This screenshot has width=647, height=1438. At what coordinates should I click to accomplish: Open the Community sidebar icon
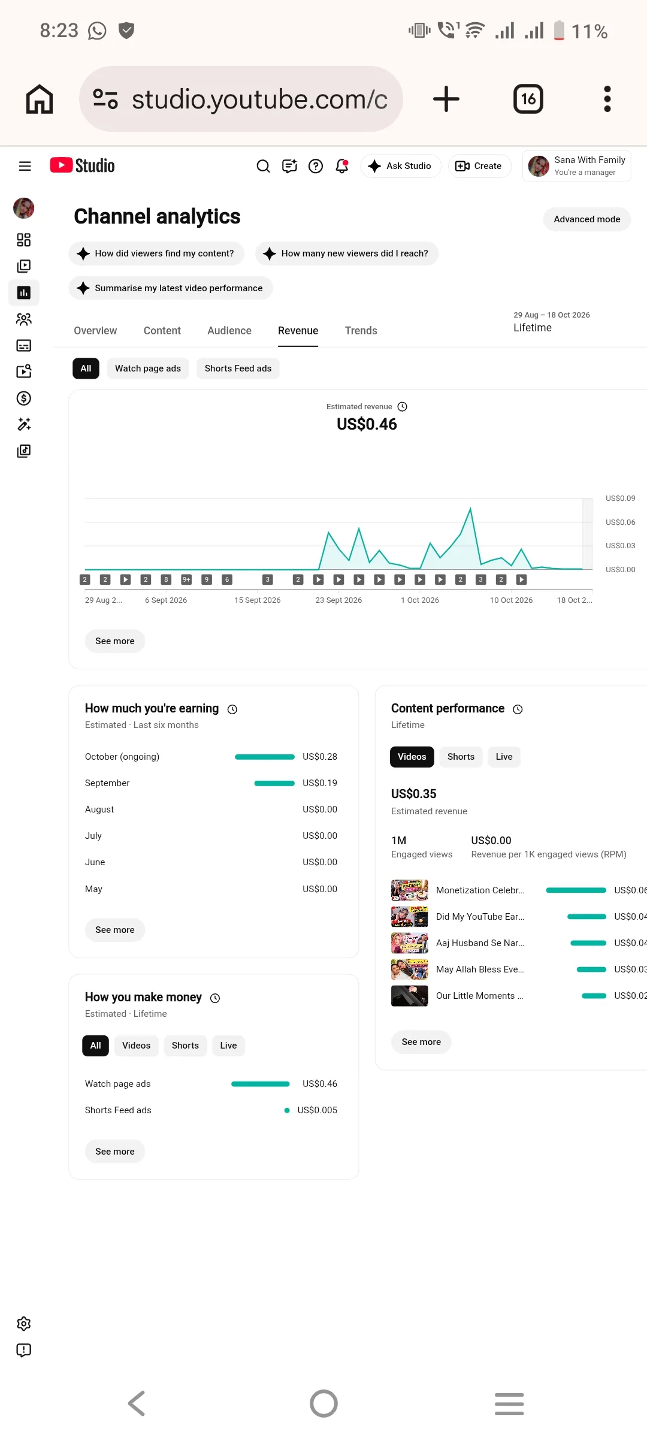coord(24,319)
